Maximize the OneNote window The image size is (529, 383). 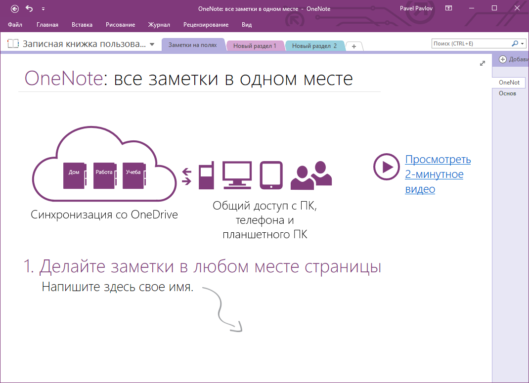494,8
